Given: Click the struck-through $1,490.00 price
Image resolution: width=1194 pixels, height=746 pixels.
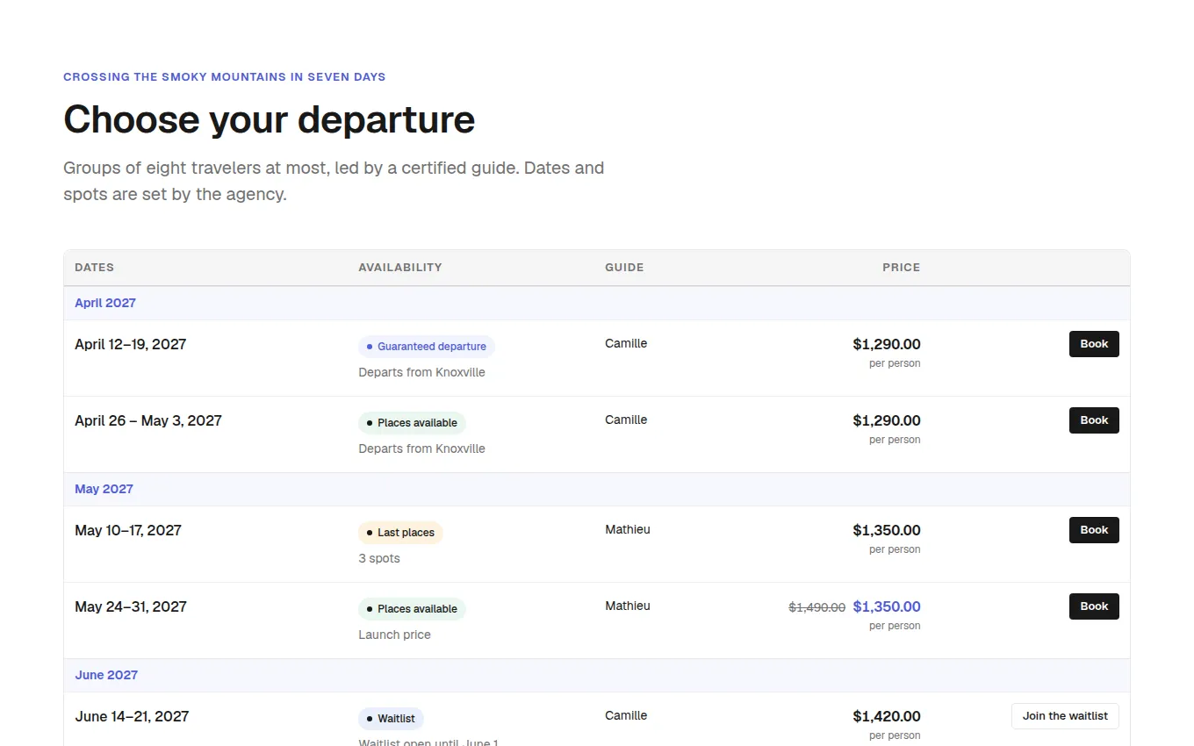Looking at the screenshot, I should 817,607.
